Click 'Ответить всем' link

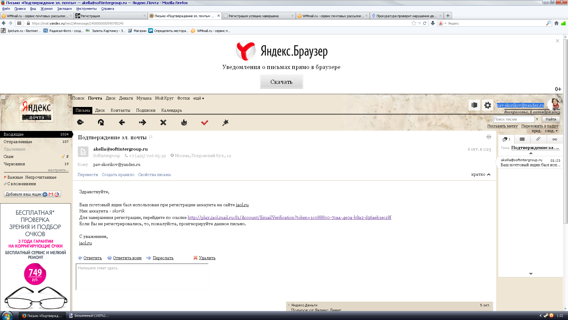point(127,258)
